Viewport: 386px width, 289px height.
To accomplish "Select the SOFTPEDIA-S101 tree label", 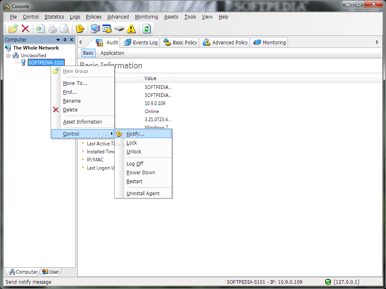I will pos(46,62).
